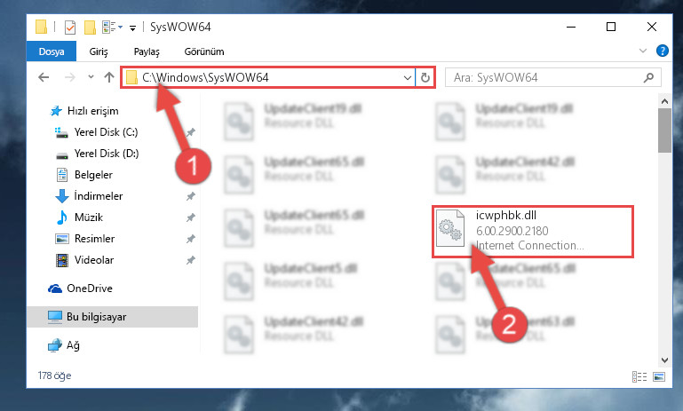
Task: Click the Properties checkmark icon in title bar
Action: pos(69,28)
